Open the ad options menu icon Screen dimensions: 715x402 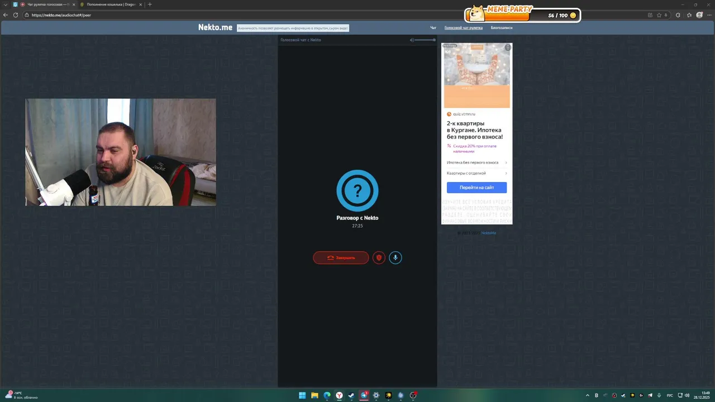click(508, 47)
